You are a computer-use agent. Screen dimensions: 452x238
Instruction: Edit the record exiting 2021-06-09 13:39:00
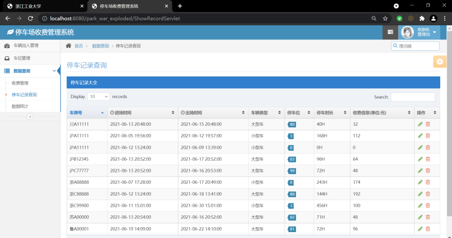coord(420,148)
